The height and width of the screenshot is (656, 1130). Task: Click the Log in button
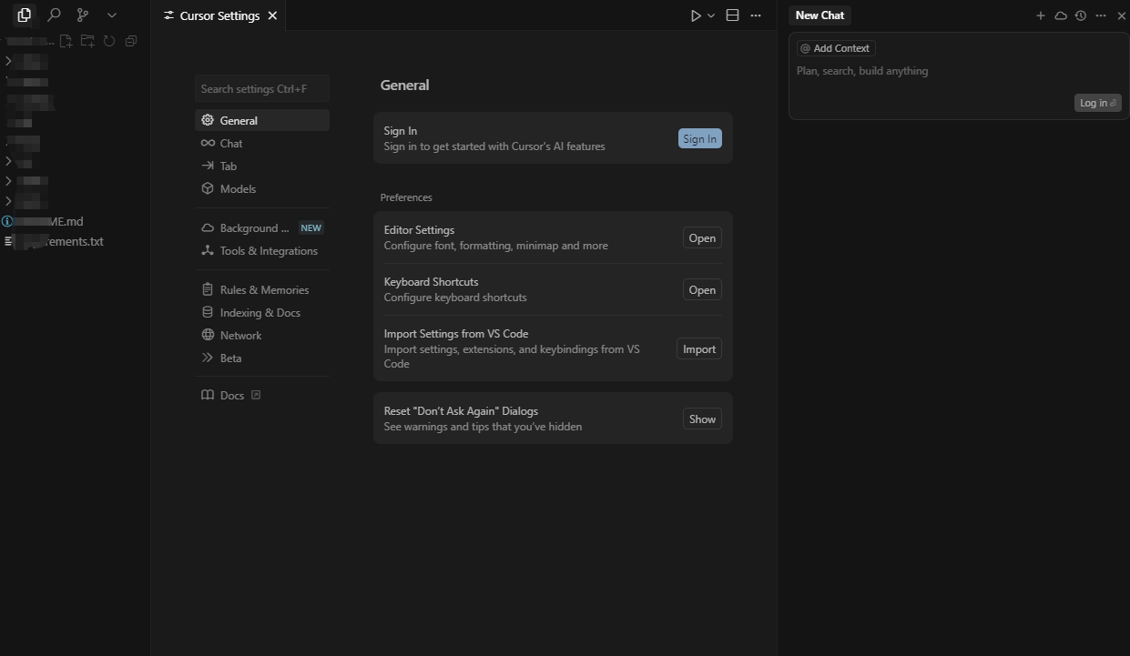[1098, 103]
